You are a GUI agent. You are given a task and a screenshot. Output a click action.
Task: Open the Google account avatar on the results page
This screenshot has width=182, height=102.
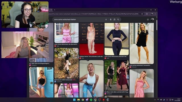152,20
